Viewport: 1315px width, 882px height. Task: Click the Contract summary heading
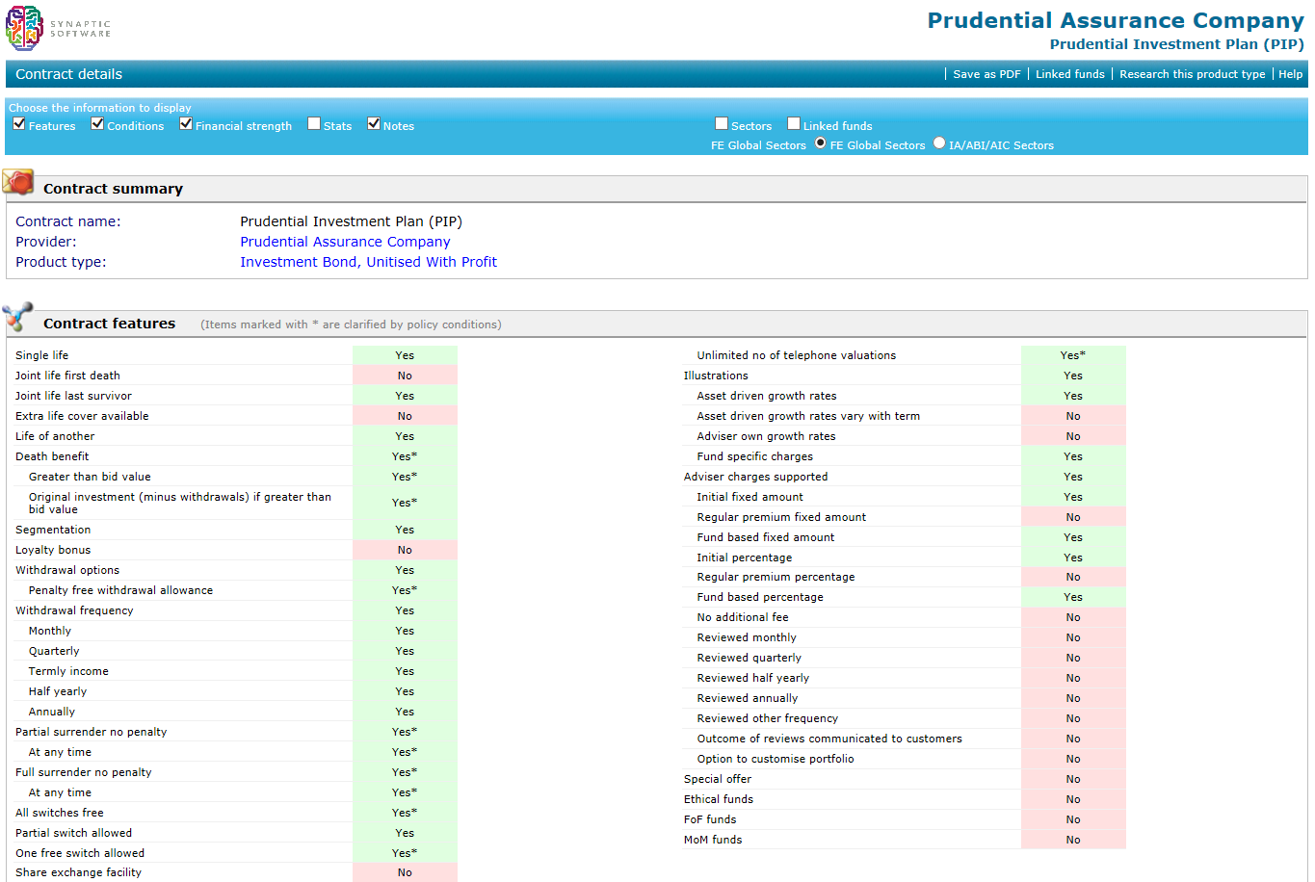coord(113,189)
